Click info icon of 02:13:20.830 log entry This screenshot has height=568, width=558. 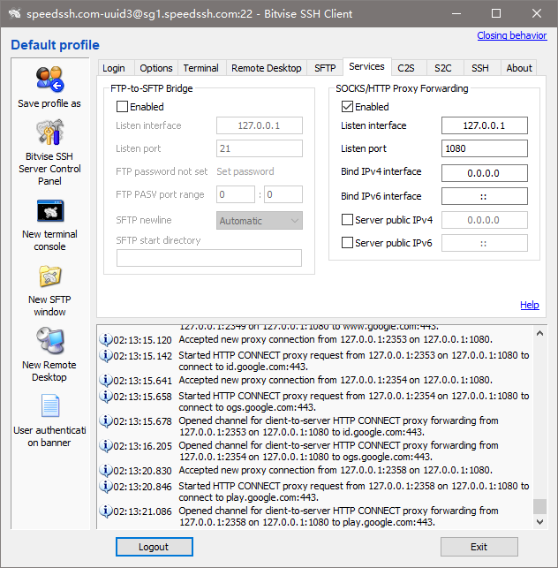coord(105,470)
